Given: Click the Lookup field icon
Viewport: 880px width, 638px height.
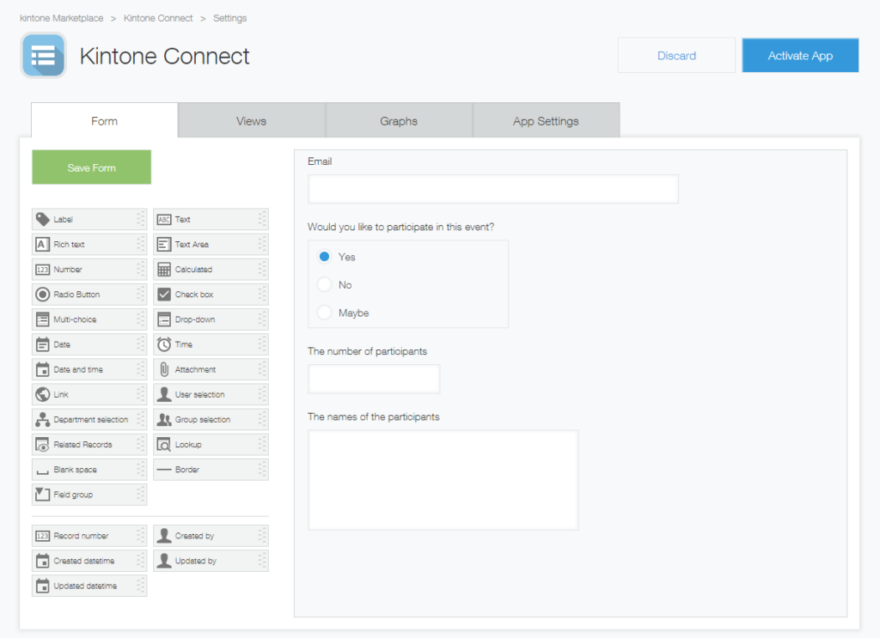Looking at the screenshot, I should (164, 445).
